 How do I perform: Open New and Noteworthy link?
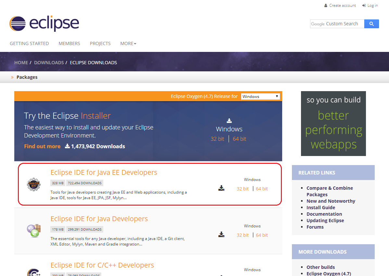(331, 201)
